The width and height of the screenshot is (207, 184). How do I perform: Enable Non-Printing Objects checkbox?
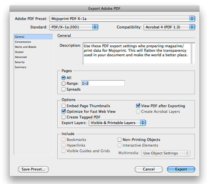120,140
